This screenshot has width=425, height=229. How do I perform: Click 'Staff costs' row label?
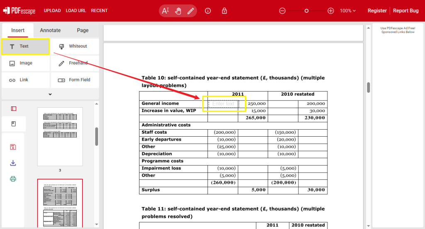pyautogui.click(x=154, y=132)
